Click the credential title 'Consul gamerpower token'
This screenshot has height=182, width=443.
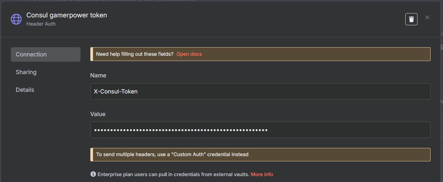click(66, 15)
